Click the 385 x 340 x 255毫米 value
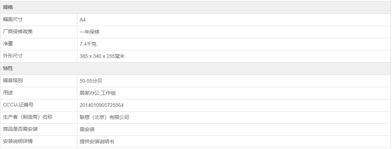This screenshot has width=392, height=149. (x=102, y=56)
